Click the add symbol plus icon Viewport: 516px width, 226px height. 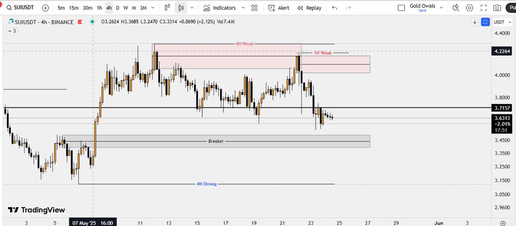(x=46, y=8)
